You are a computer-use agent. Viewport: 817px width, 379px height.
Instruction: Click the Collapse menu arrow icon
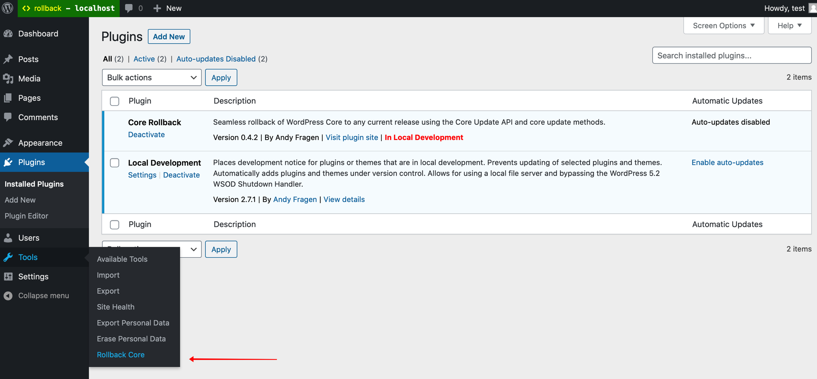(8, 296)
